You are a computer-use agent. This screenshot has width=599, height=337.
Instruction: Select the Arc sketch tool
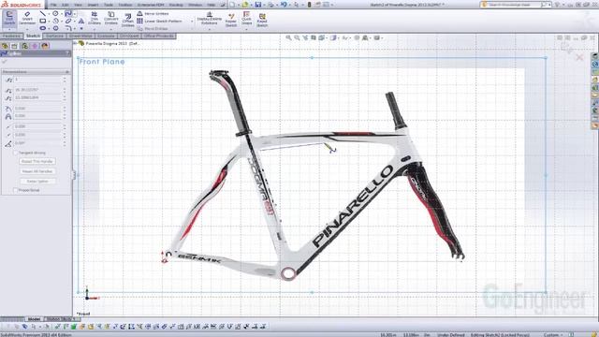click(56, 21)
